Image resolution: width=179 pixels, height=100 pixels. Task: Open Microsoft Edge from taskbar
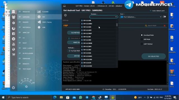pyautogui.click(x=55, y=97)
